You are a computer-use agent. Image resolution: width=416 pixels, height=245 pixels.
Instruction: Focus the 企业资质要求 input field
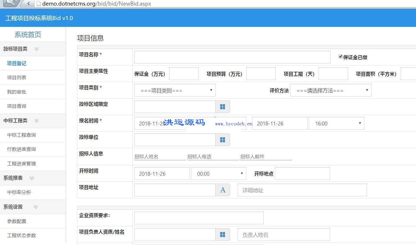tap(199, 218)
